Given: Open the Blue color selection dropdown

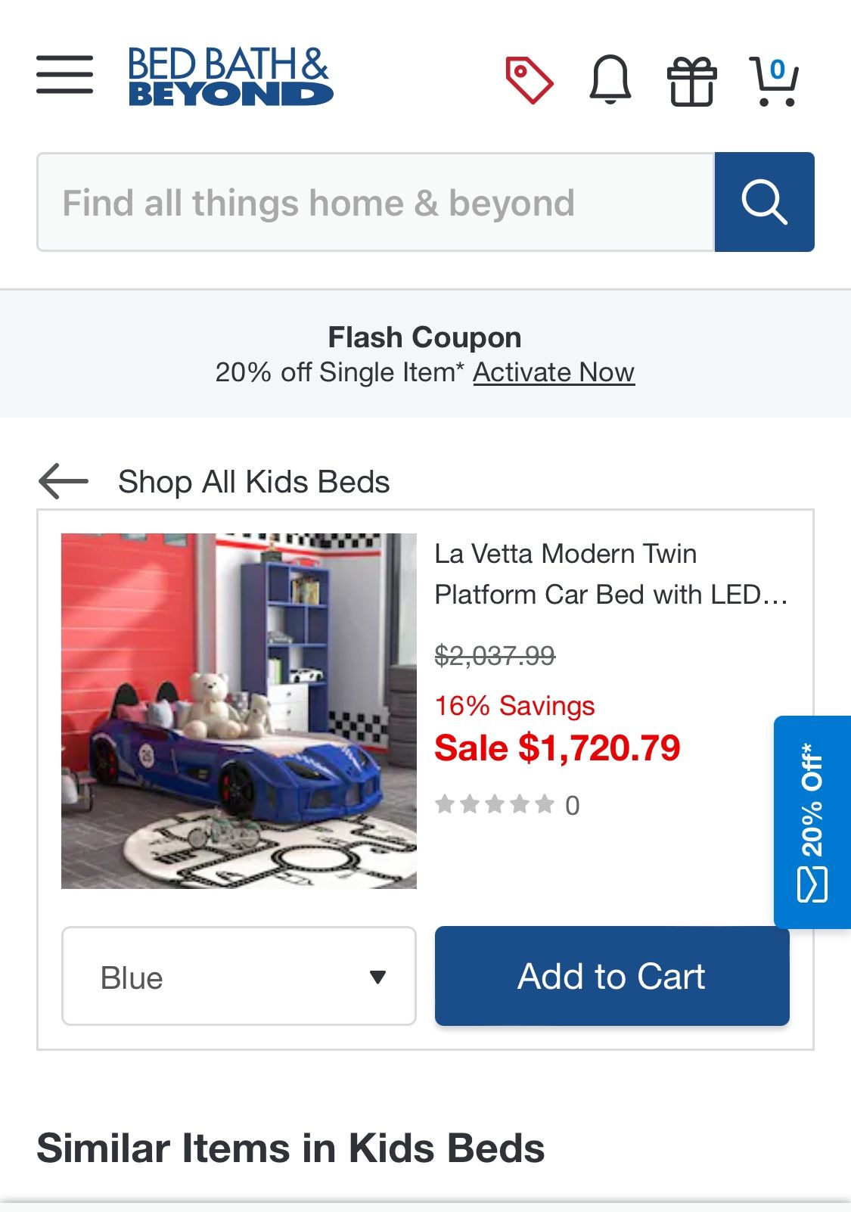Looking at the screenshot, I should (x=239, y=976).
